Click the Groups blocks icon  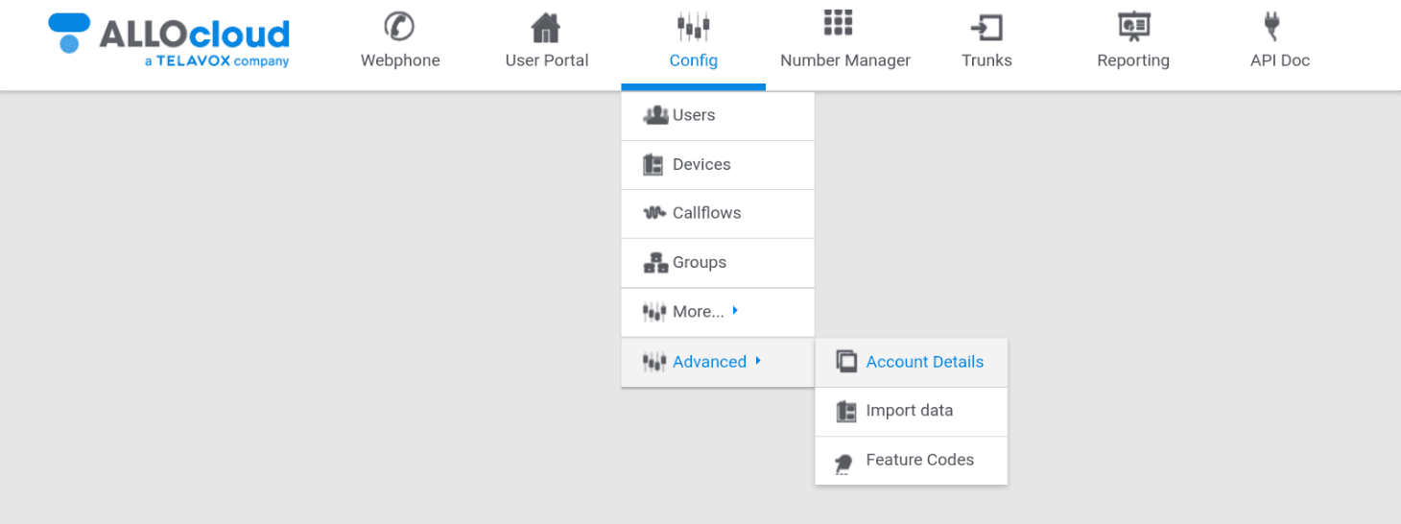point(655,262)
